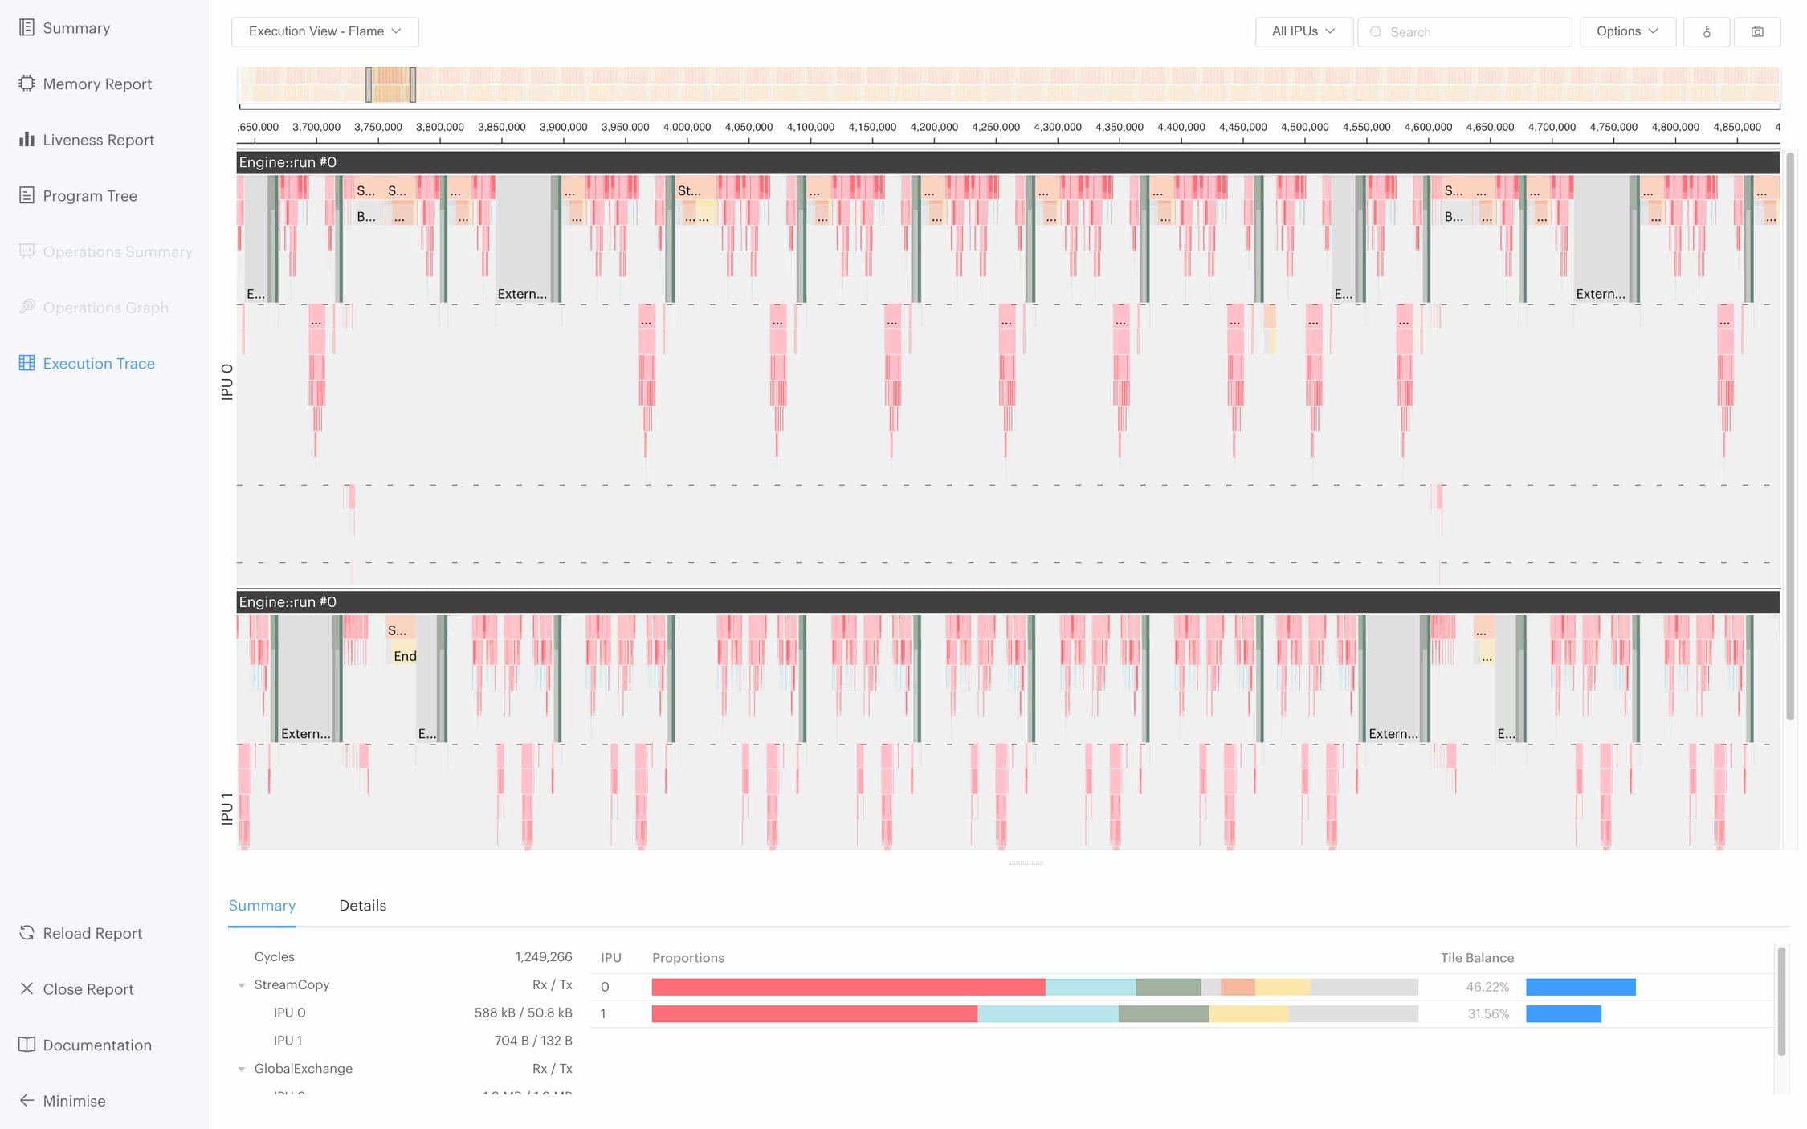Viewport: 1807px width, 1129px height.
Task: Capture a screenshot with the camera icon
Action: 1756,31
